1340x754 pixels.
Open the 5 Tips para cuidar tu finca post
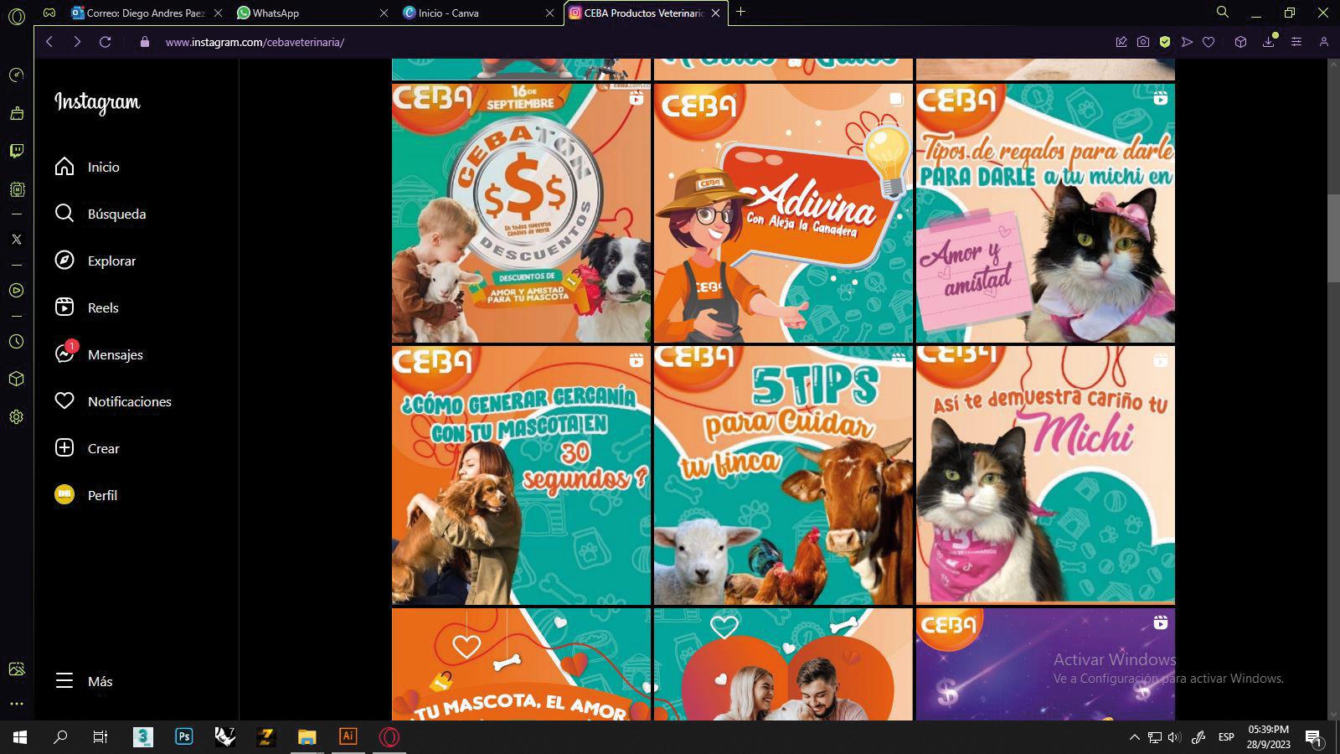pos(783,475)
